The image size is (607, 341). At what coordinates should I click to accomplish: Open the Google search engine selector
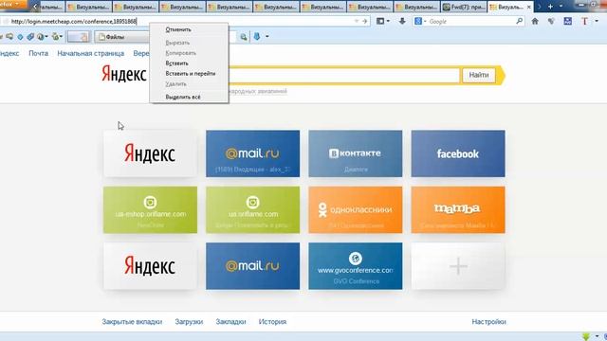point(420,21)
